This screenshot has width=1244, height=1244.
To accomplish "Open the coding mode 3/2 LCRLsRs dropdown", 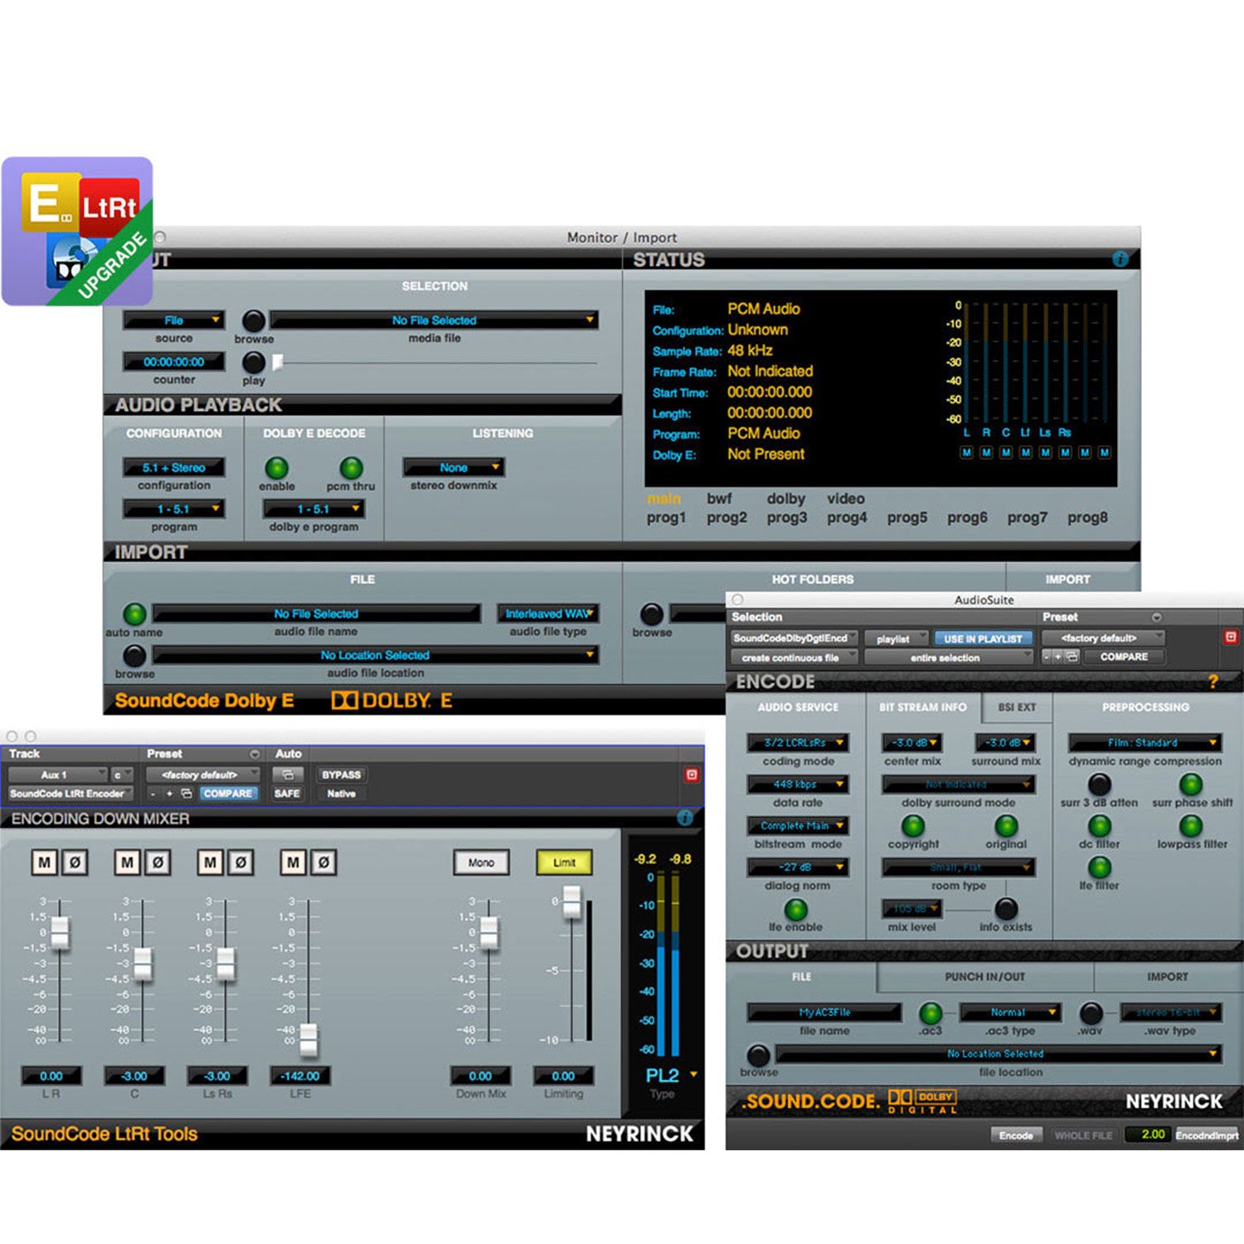I will [797, 743].
